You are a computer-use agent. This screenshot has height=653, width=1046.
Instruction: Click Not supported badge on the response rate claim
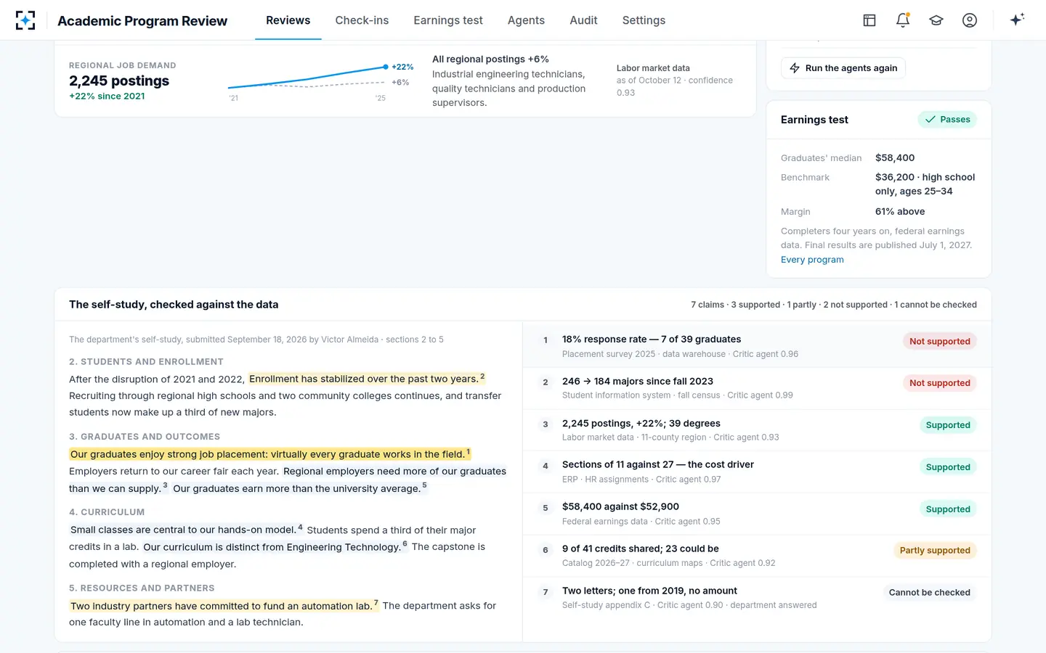click(939, 341)
